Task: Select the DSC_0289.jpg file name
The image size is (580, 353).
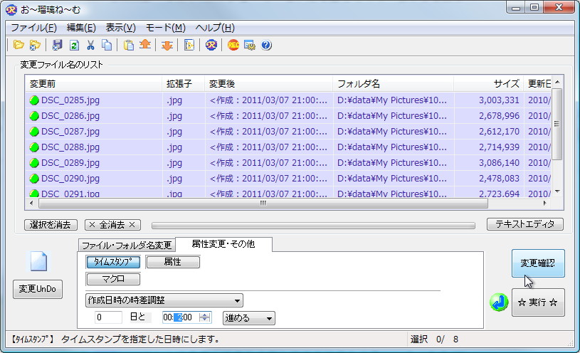Action: (70, 163)
